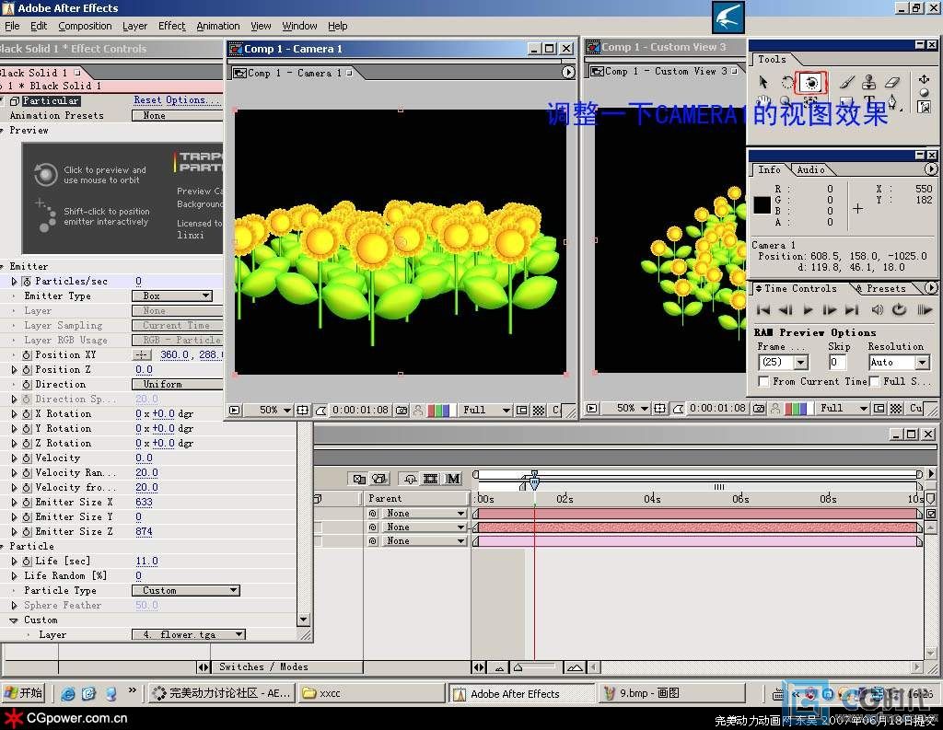943x730 pixels.
Task: Select the arrow Selection tool
Action: pyautogui.click(x=763, y=82)
